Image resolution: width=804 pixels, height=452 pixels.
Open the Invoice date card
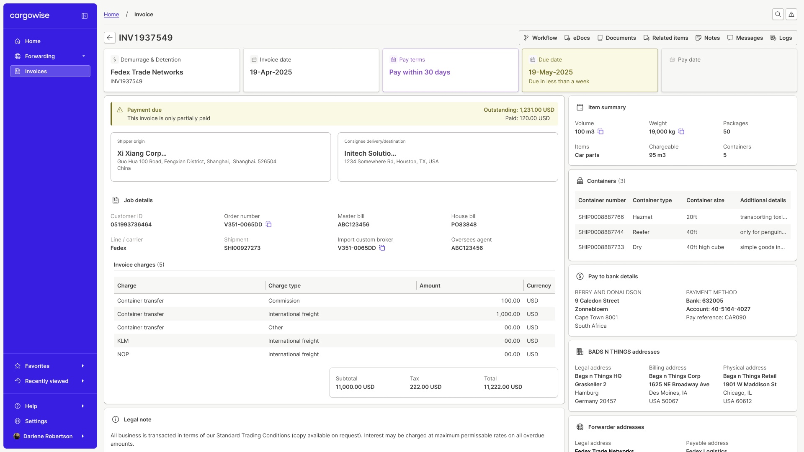click(x=311, y=70)
